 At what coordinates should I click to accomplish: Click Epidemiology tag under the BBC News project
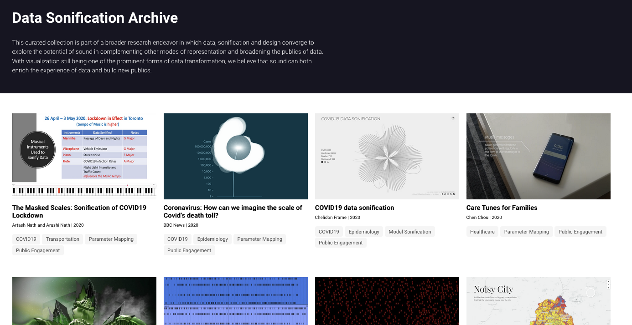[x=212, y=239]
